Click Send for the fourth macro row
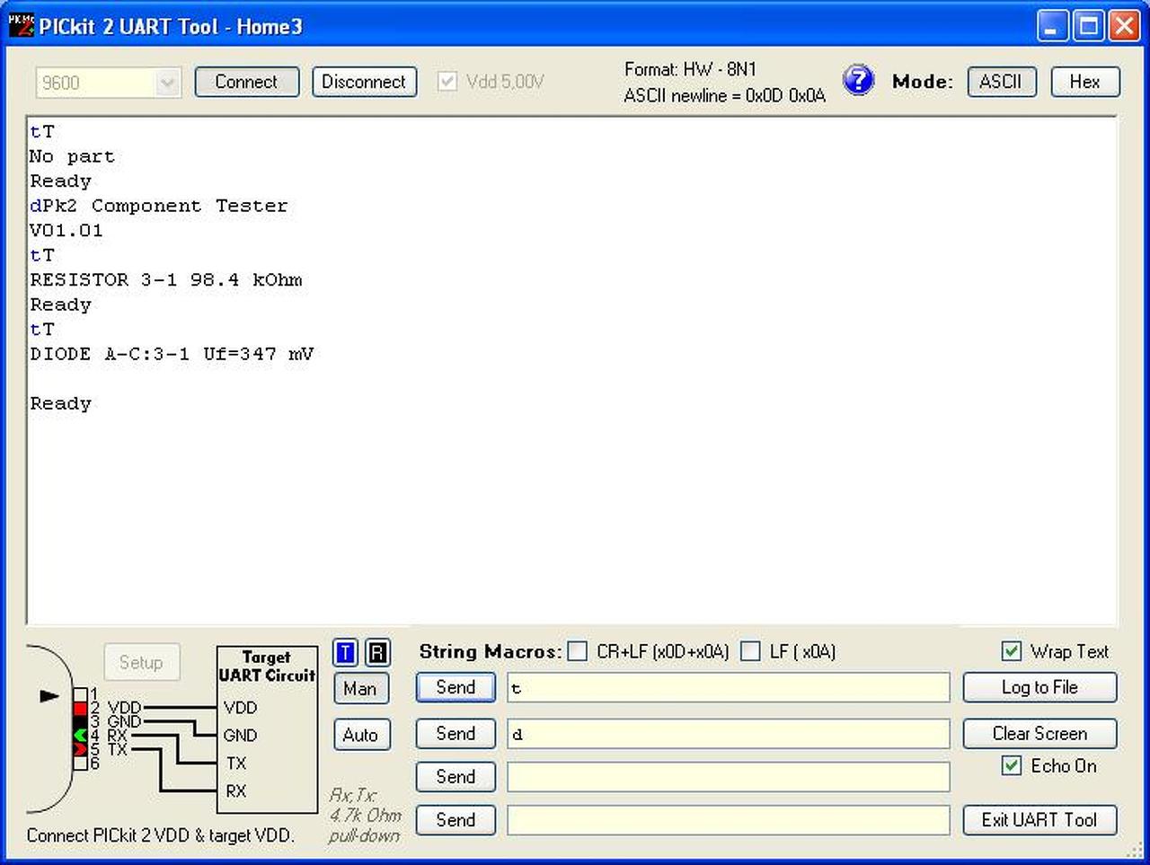 click(456, 819)
